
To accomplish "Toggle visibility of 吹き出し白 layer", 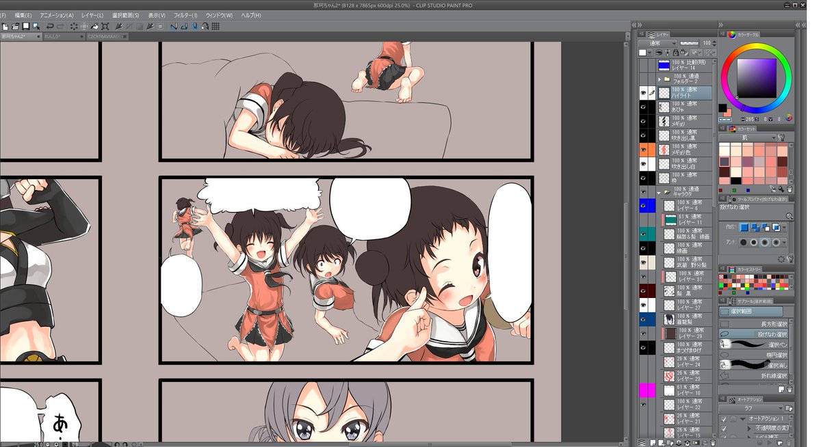I will point(643,164).
